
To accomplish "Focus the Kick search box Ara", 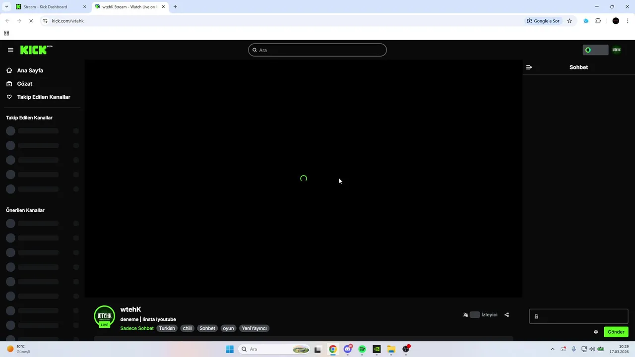I will 317,50.
